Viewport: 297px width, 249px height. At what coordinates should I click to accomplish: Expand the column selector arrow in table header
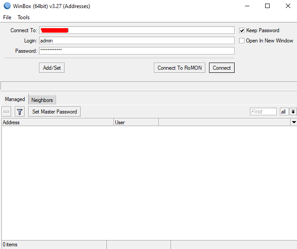[294, 122]
